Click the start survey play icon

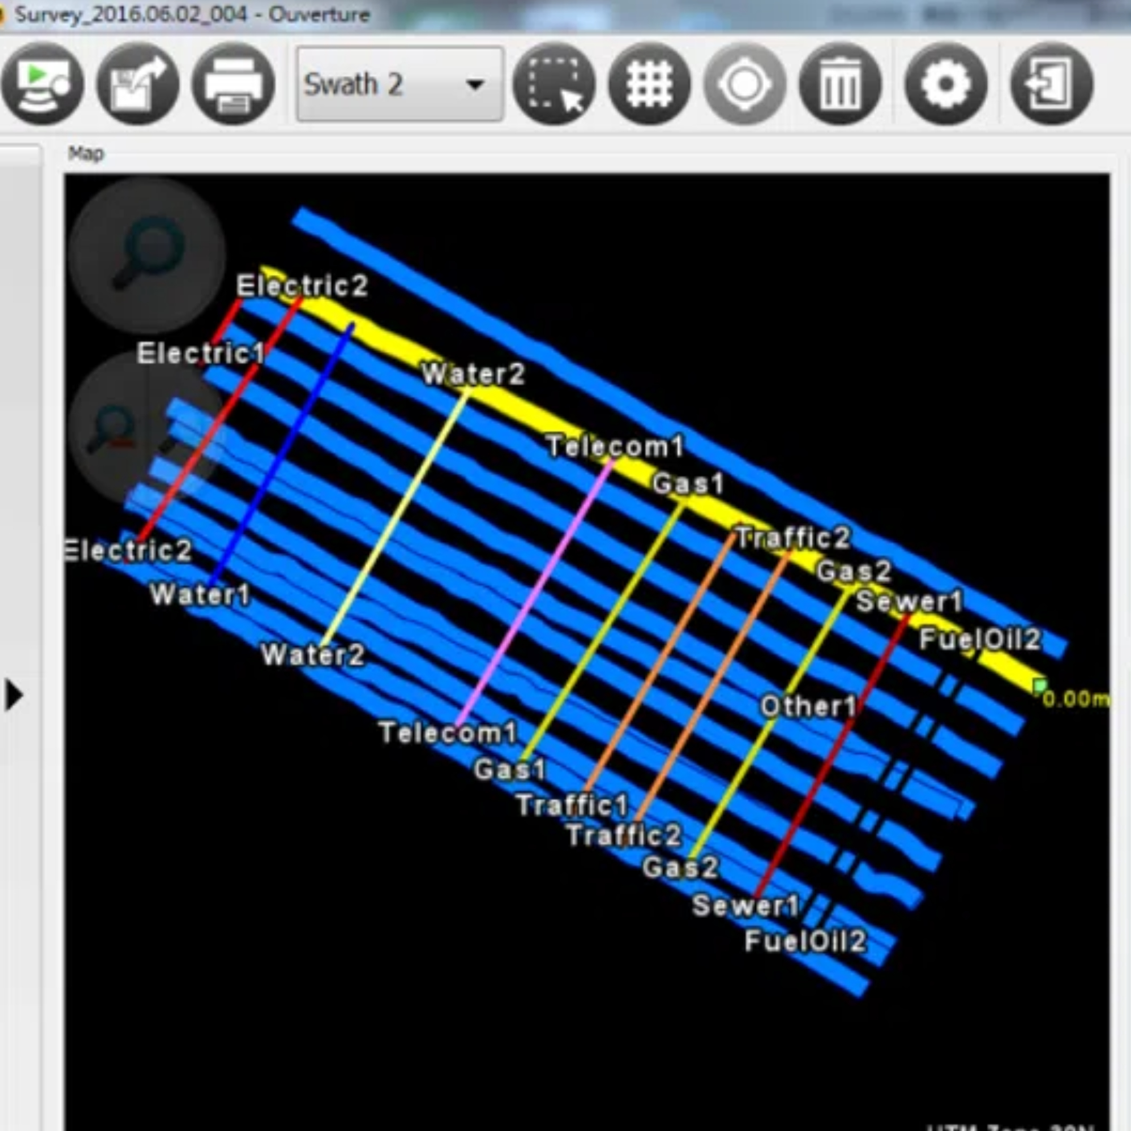[42, 84]
